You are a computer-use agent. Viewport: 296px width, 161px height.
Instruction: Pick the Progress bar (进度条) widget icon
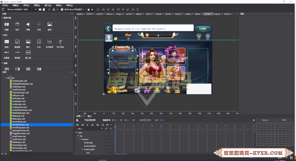pyautogui.click(x=7, y=52)
